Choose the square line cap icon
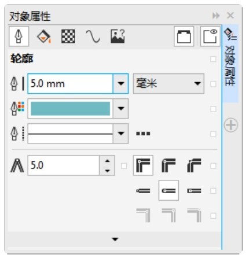Image resolution: width=246 pixels, height=258 pixels. pyautogui.click(x=143, y=191)
